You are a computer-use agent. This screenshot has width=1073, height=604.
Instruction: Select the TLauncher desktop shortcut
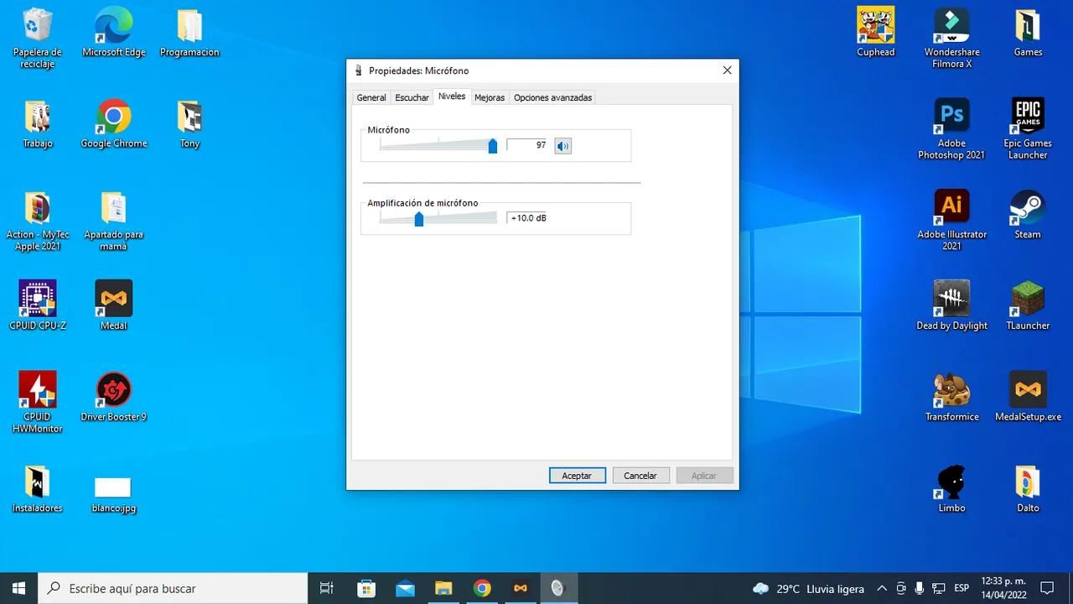click(1028, 305)
